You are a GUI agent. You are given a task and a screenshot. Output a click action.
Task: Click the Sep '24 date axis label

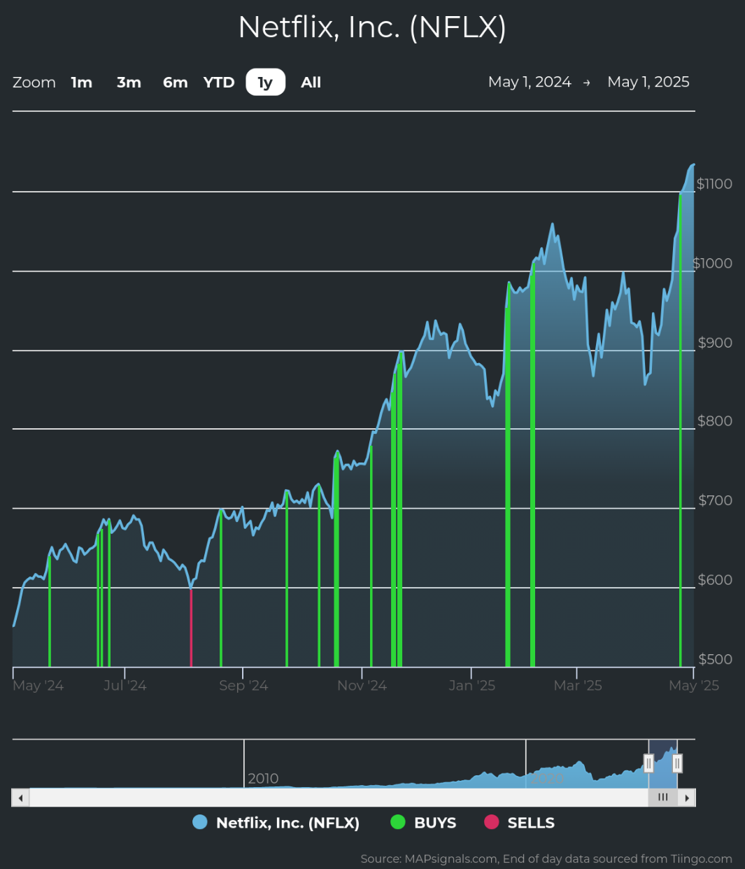pos(243,686)
